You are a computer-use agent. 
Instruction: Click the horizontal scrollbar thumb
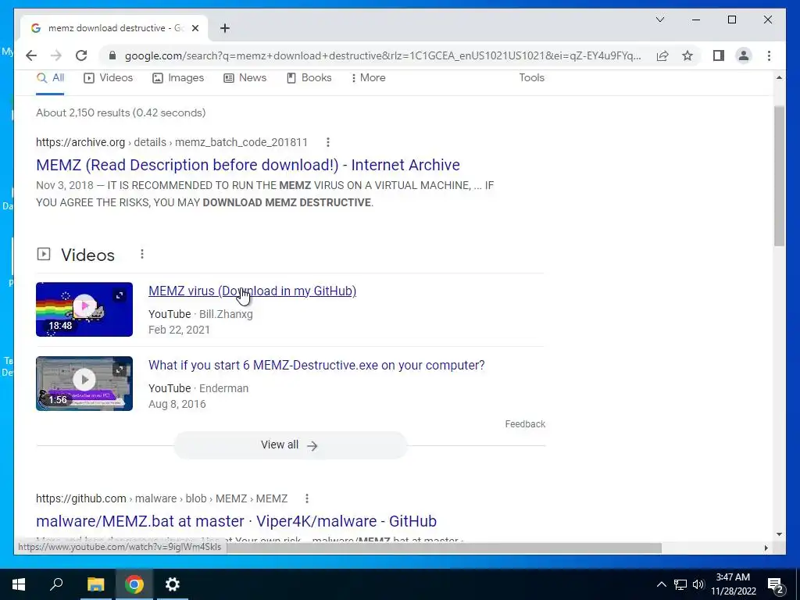click(444, 548)
